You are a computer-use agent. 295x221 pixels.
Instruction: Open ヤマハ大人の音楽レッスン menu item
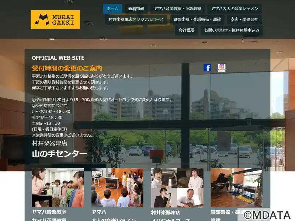(x=235, y=8)
